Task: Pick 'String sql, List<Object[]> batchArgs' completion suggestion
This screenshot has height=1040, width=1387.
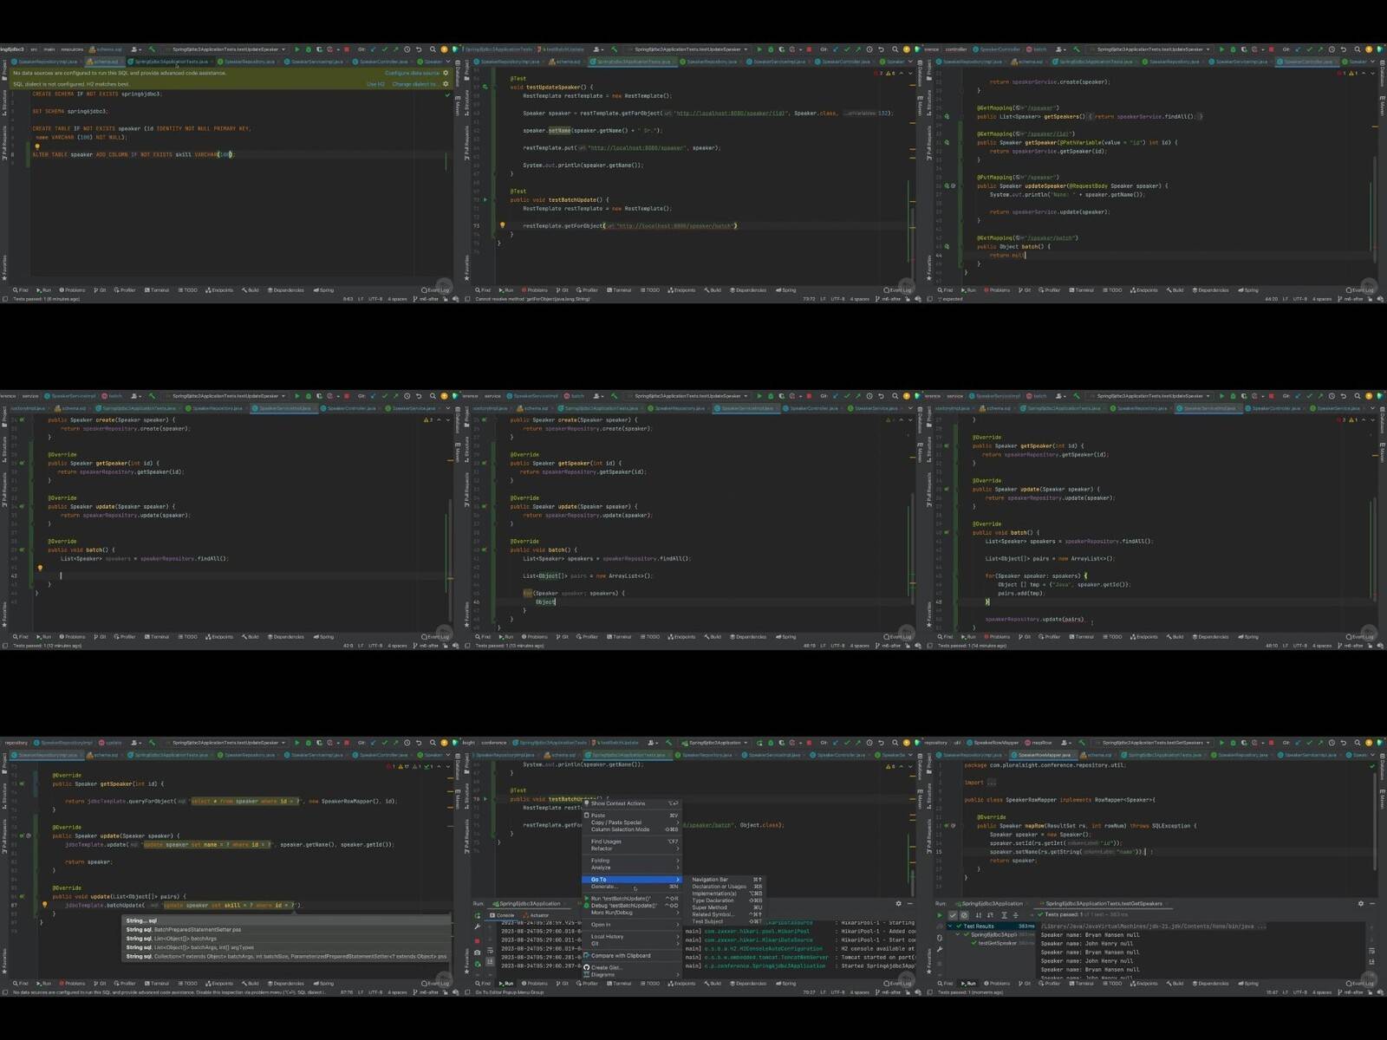Action: point(286,939)
